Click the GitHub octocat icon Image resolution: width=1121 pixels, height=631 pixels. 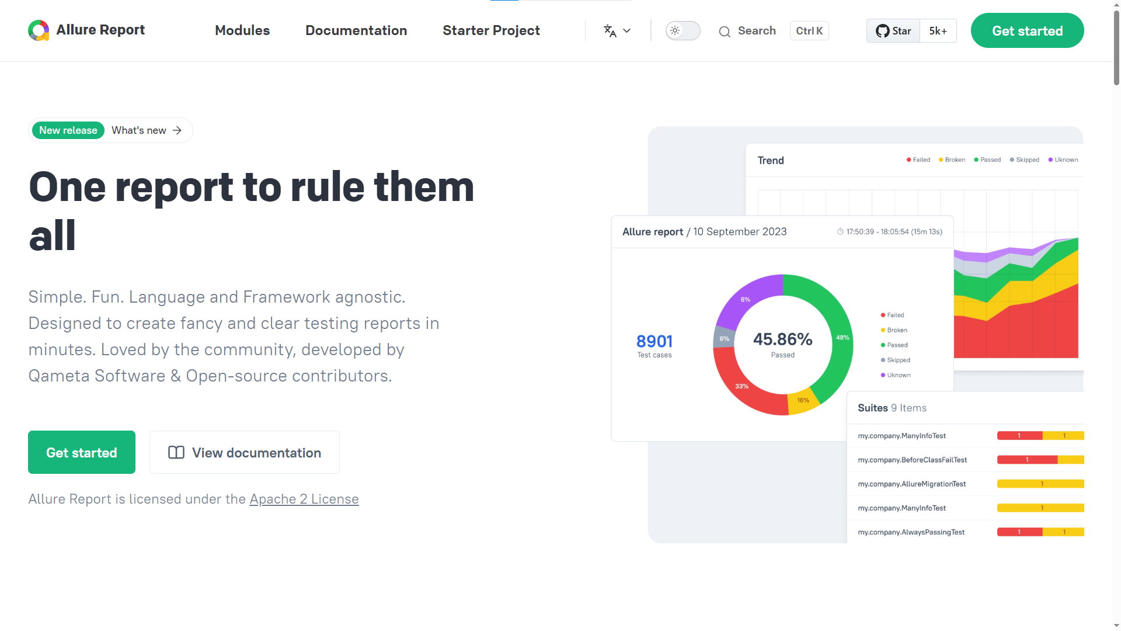882,31
